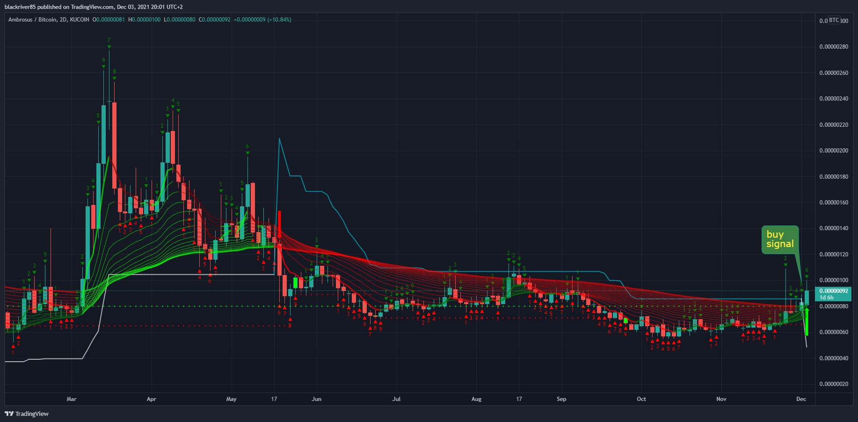Click the 'Jun' date label on time axis
The image size is (858, 422).
tap(317, 399)
